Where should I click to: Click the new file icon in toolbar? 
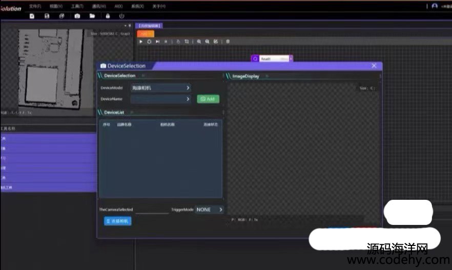[32, 16]
